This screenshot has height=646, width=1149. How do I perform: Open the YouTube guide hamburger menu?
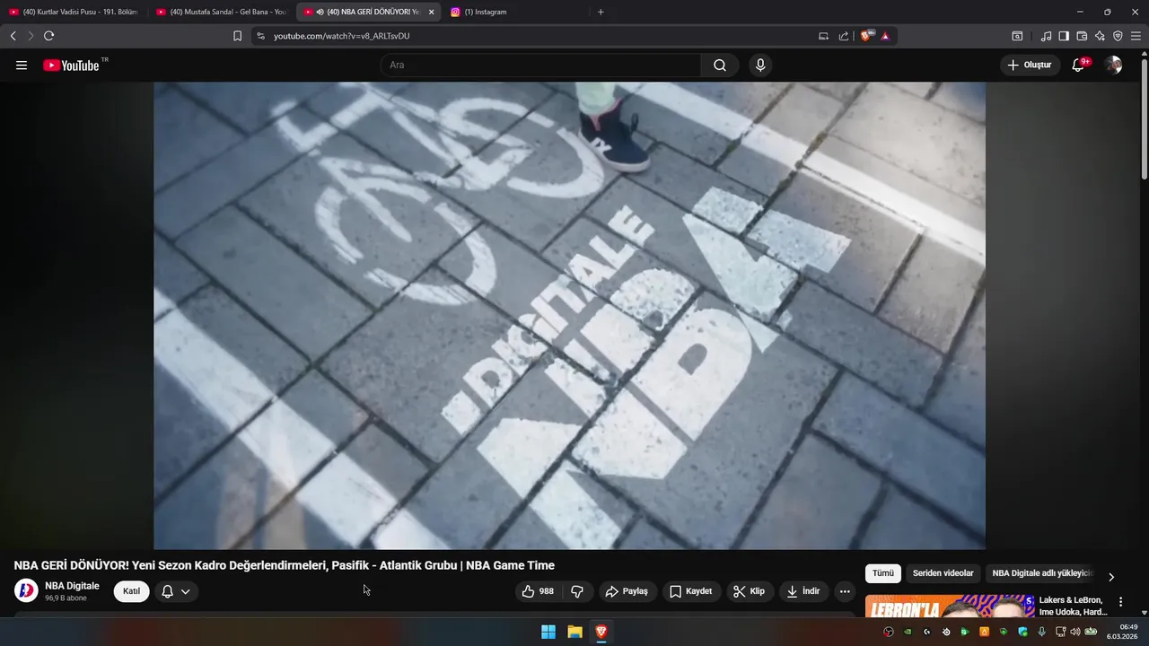[x=22, y=65]
